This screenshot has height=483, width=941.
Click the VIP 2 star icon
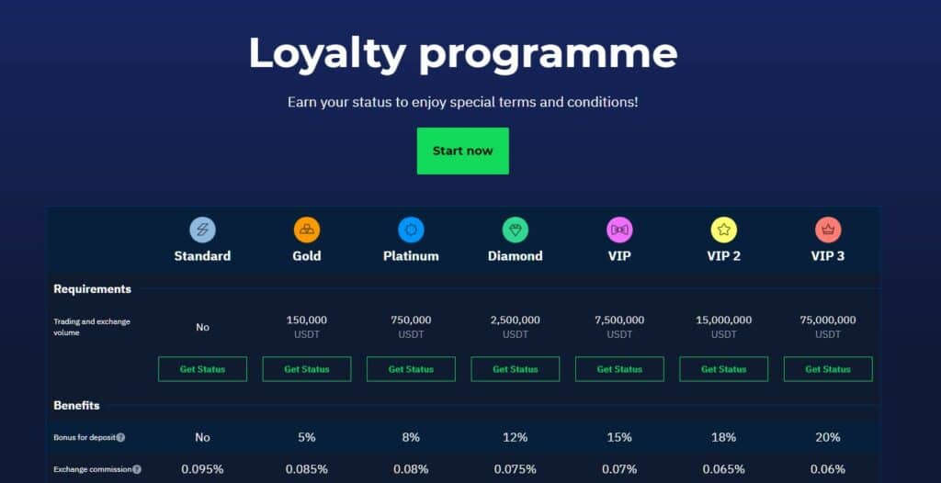click(724, 230)
